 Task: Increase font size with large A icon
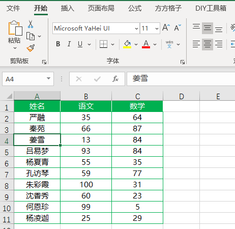166,27
